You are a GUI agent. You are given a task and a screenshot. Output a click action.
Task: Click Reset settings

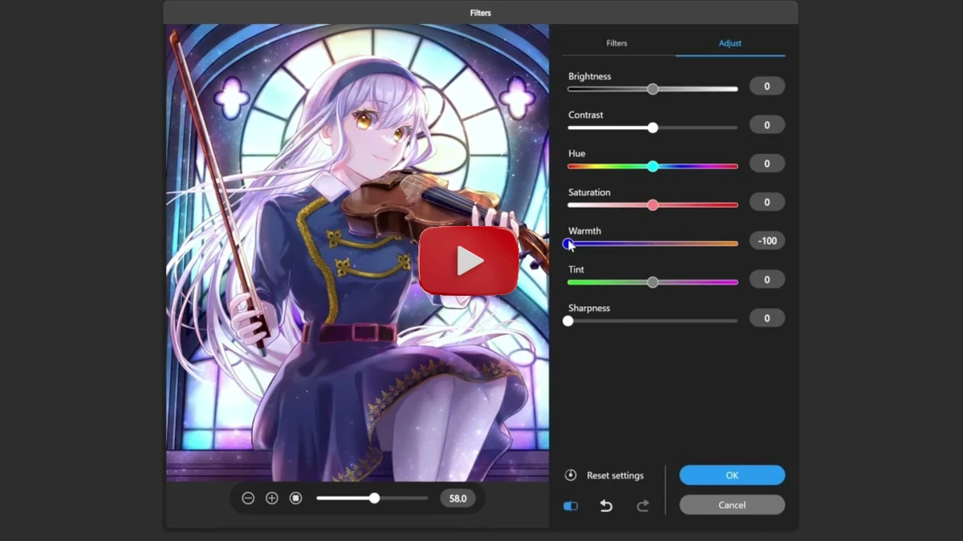pos(615,475)
